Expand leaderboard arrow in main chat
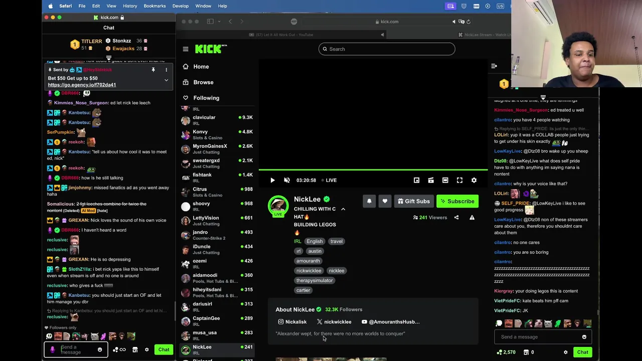This screenshot has width=642, height=361. 543,97
